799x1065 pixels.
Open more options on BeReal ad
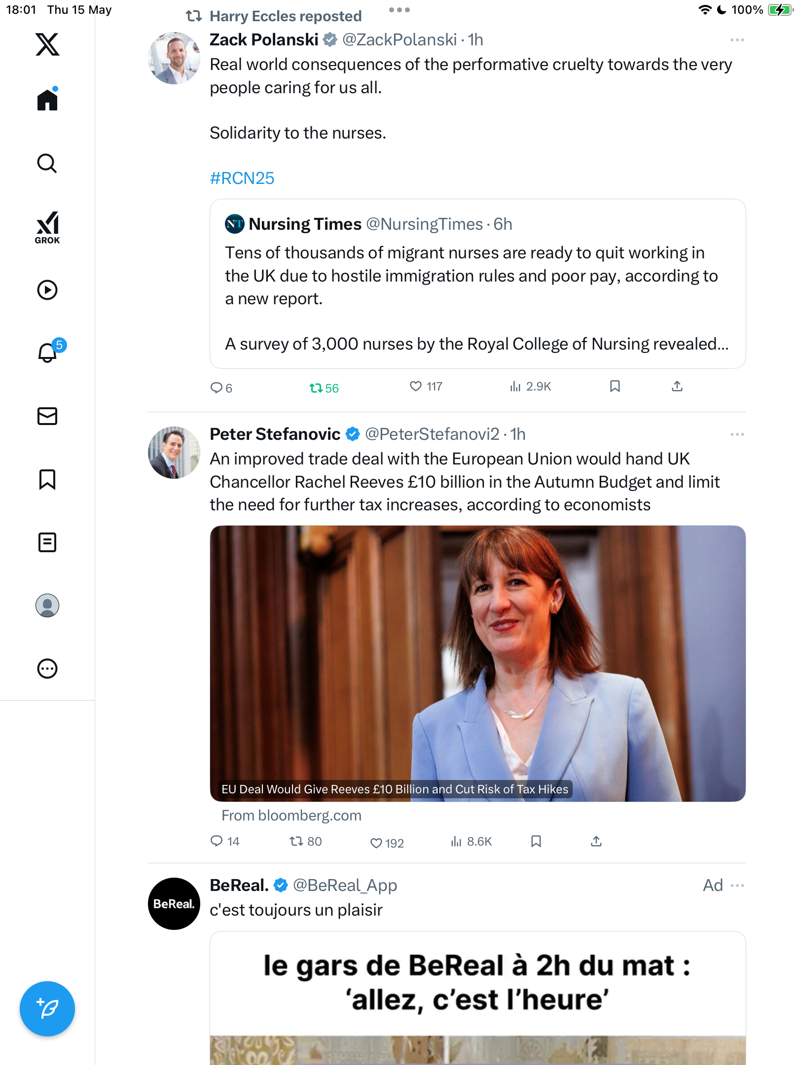coord(737,886)
